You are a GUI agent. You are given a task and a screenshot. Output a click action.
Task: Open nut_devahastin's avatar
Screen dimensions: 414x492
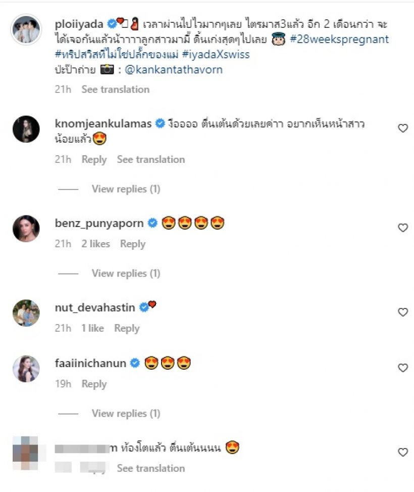tap(26, 313)
